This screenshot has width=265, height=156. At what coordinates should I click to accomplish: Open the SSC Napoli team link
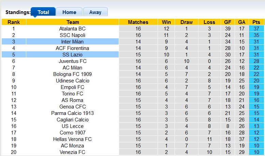click(x=72, y=35)
